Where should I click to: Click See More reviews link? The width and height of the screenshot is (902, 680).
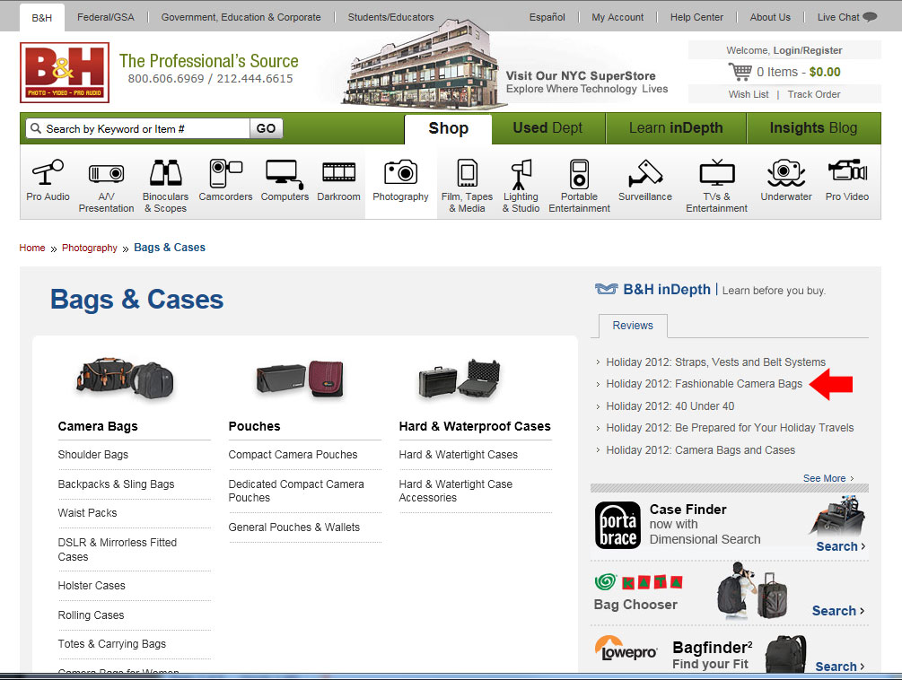point(828,478)
